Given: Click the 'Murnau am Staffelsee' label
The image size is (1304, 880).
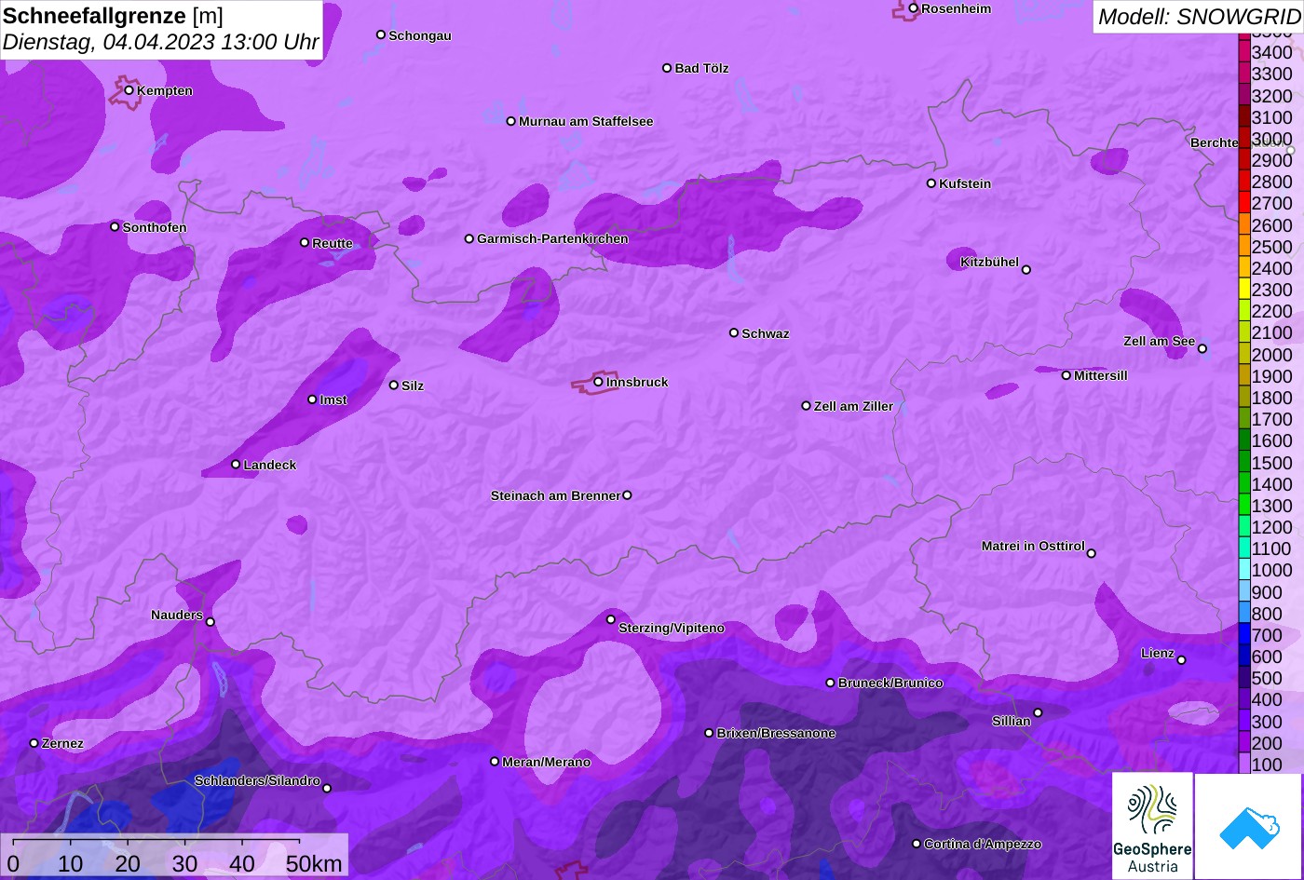Looking at the screenshot, I should tap(586, 121).
